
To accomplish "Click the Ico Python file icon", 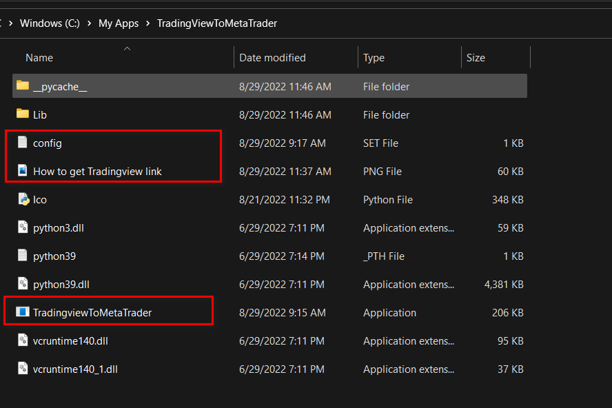I will (23, 199).
